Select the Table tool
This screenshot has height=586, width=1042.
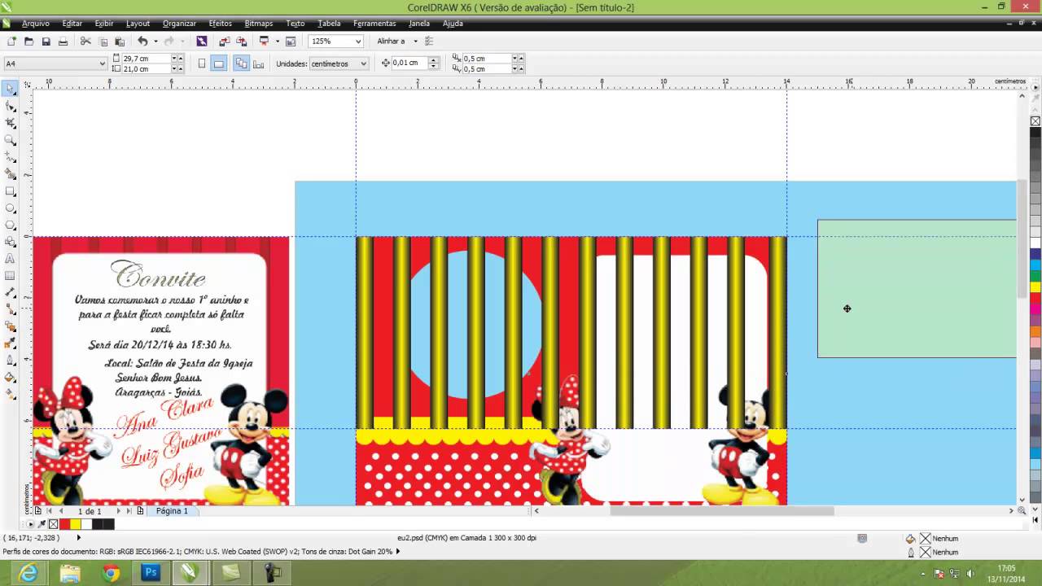coord(11,276)
